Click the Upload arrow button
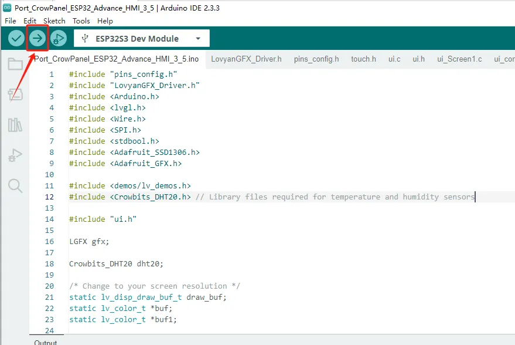Screen dimensions: 515x345 (37, 39)
